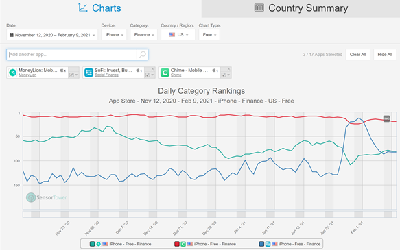The image size is (400, 250).
Task: Click the US flag in Country selector
Action: click(x=172, y=35)
